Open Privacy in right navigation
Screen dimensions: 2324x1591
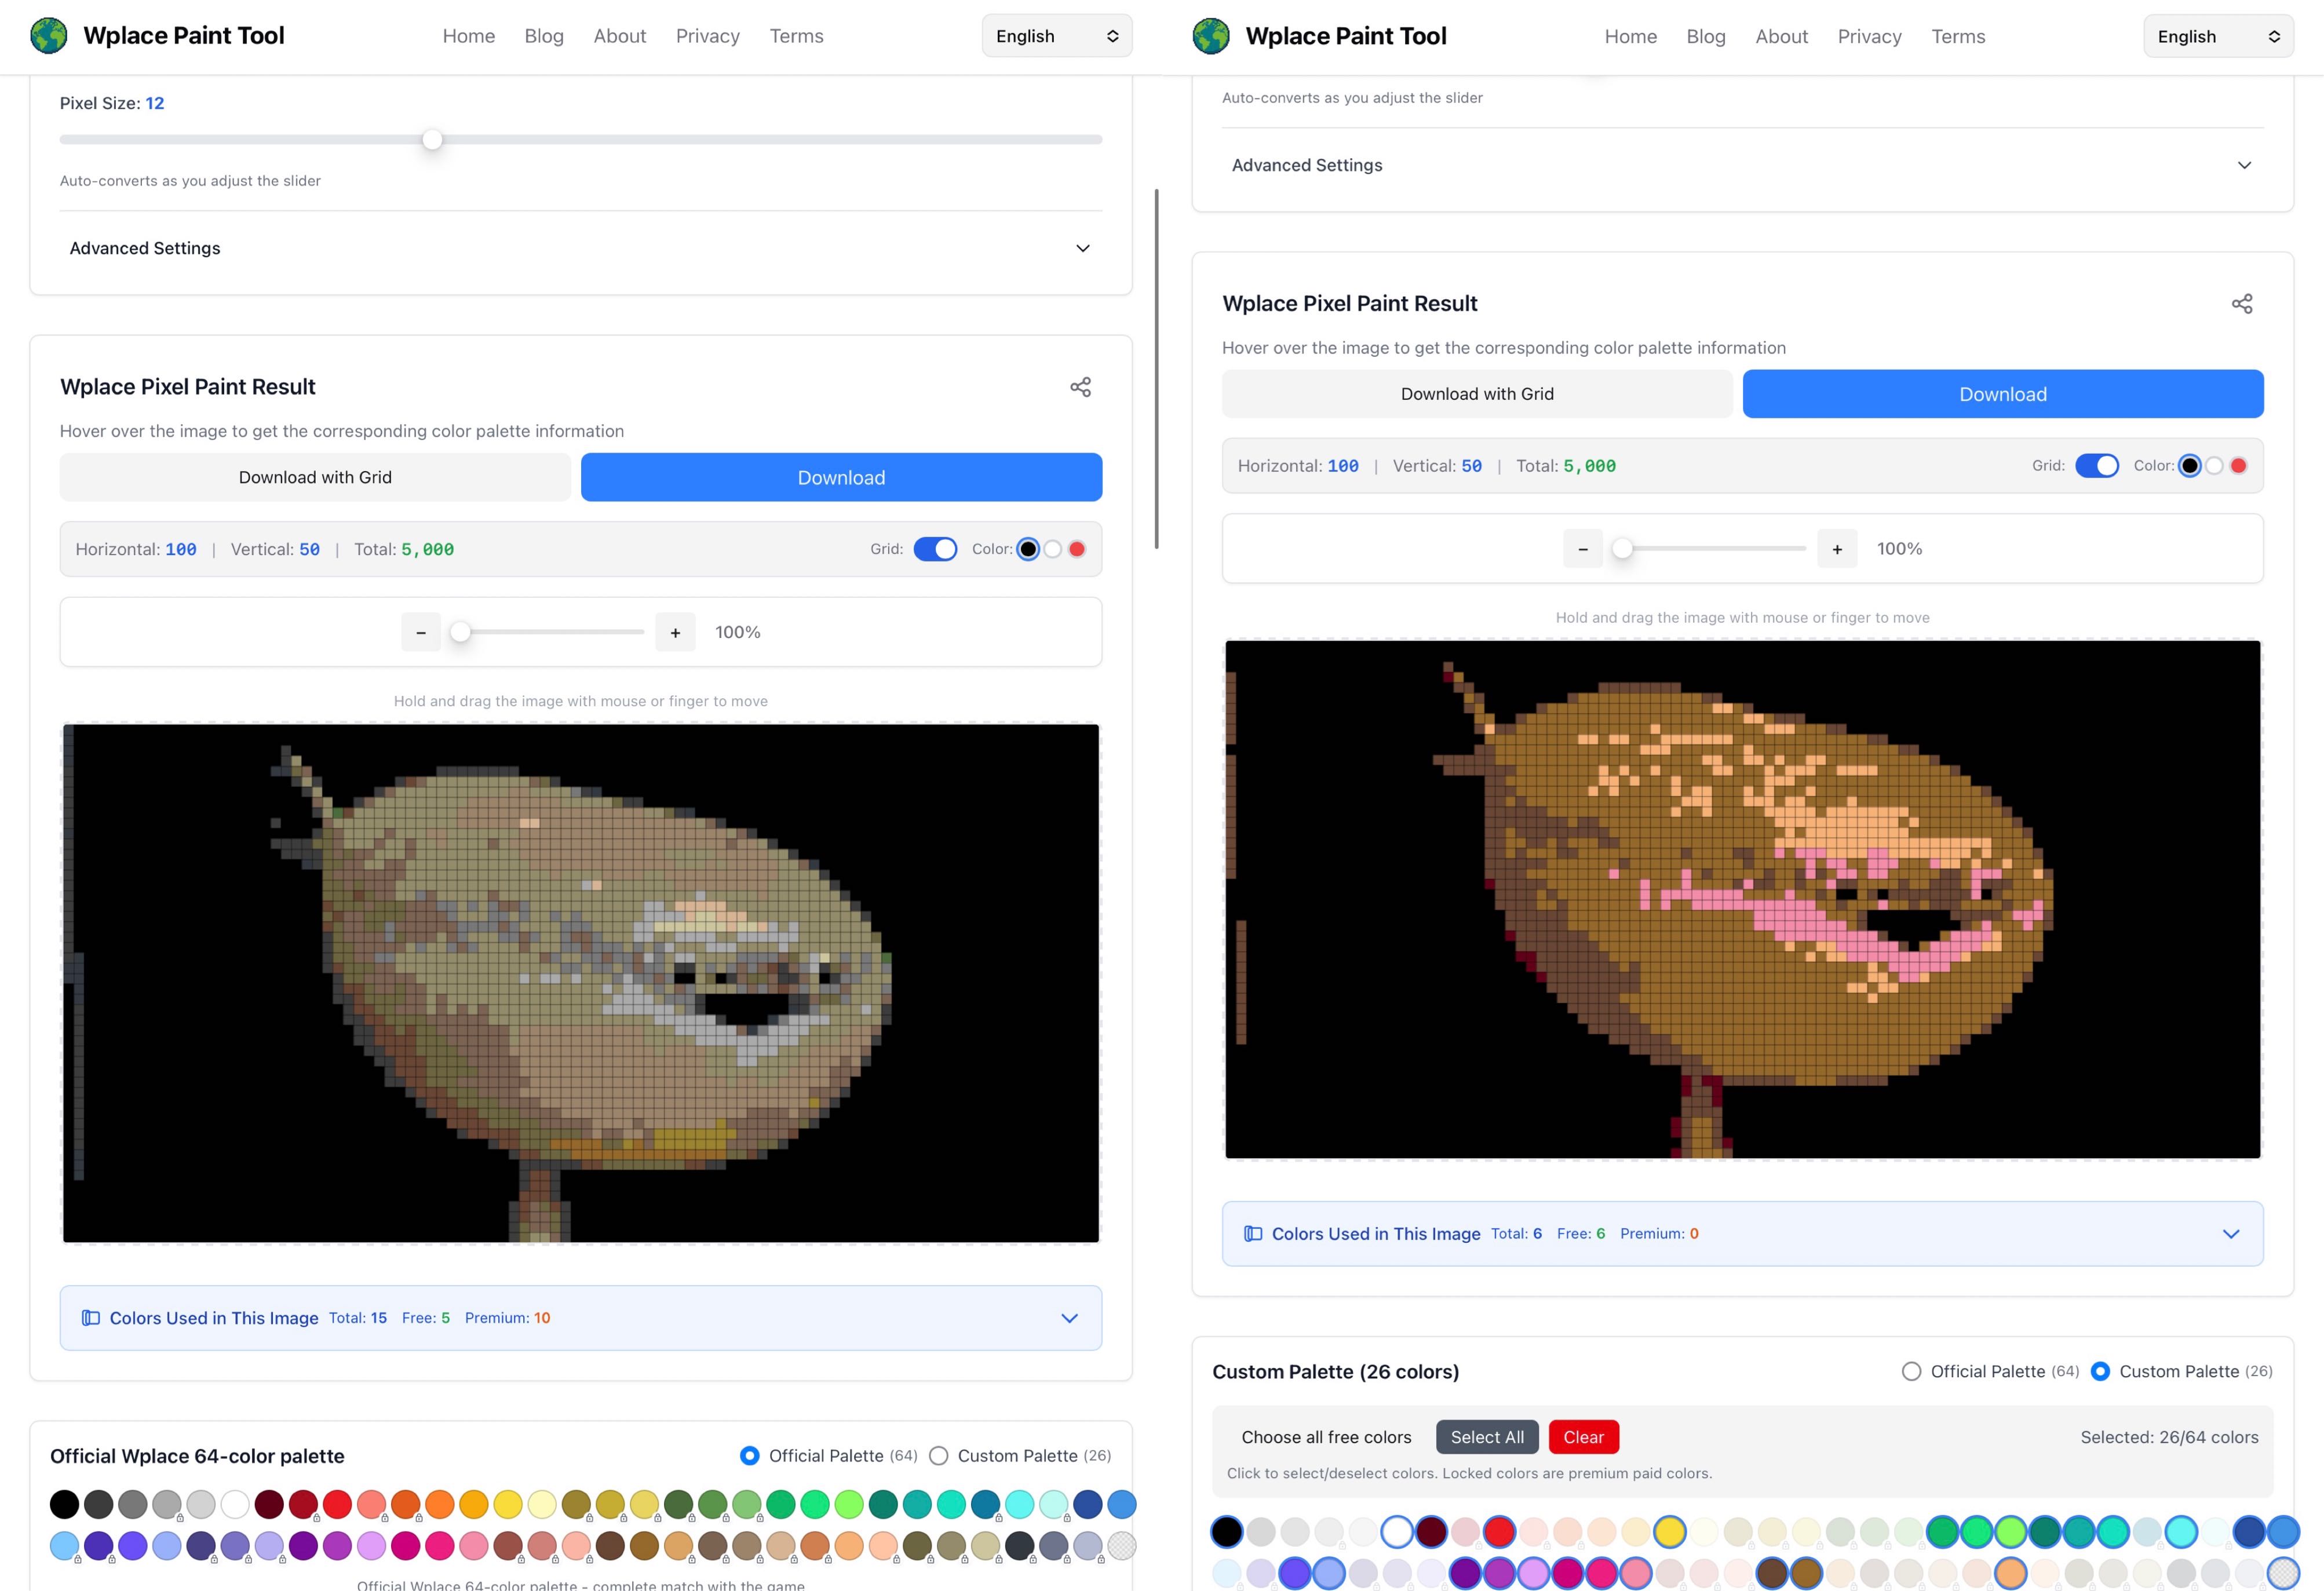click(x=1869, y=36)
